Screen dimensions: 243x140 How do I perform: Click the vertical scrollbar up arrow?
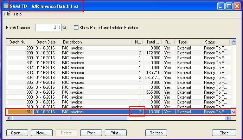234,42
